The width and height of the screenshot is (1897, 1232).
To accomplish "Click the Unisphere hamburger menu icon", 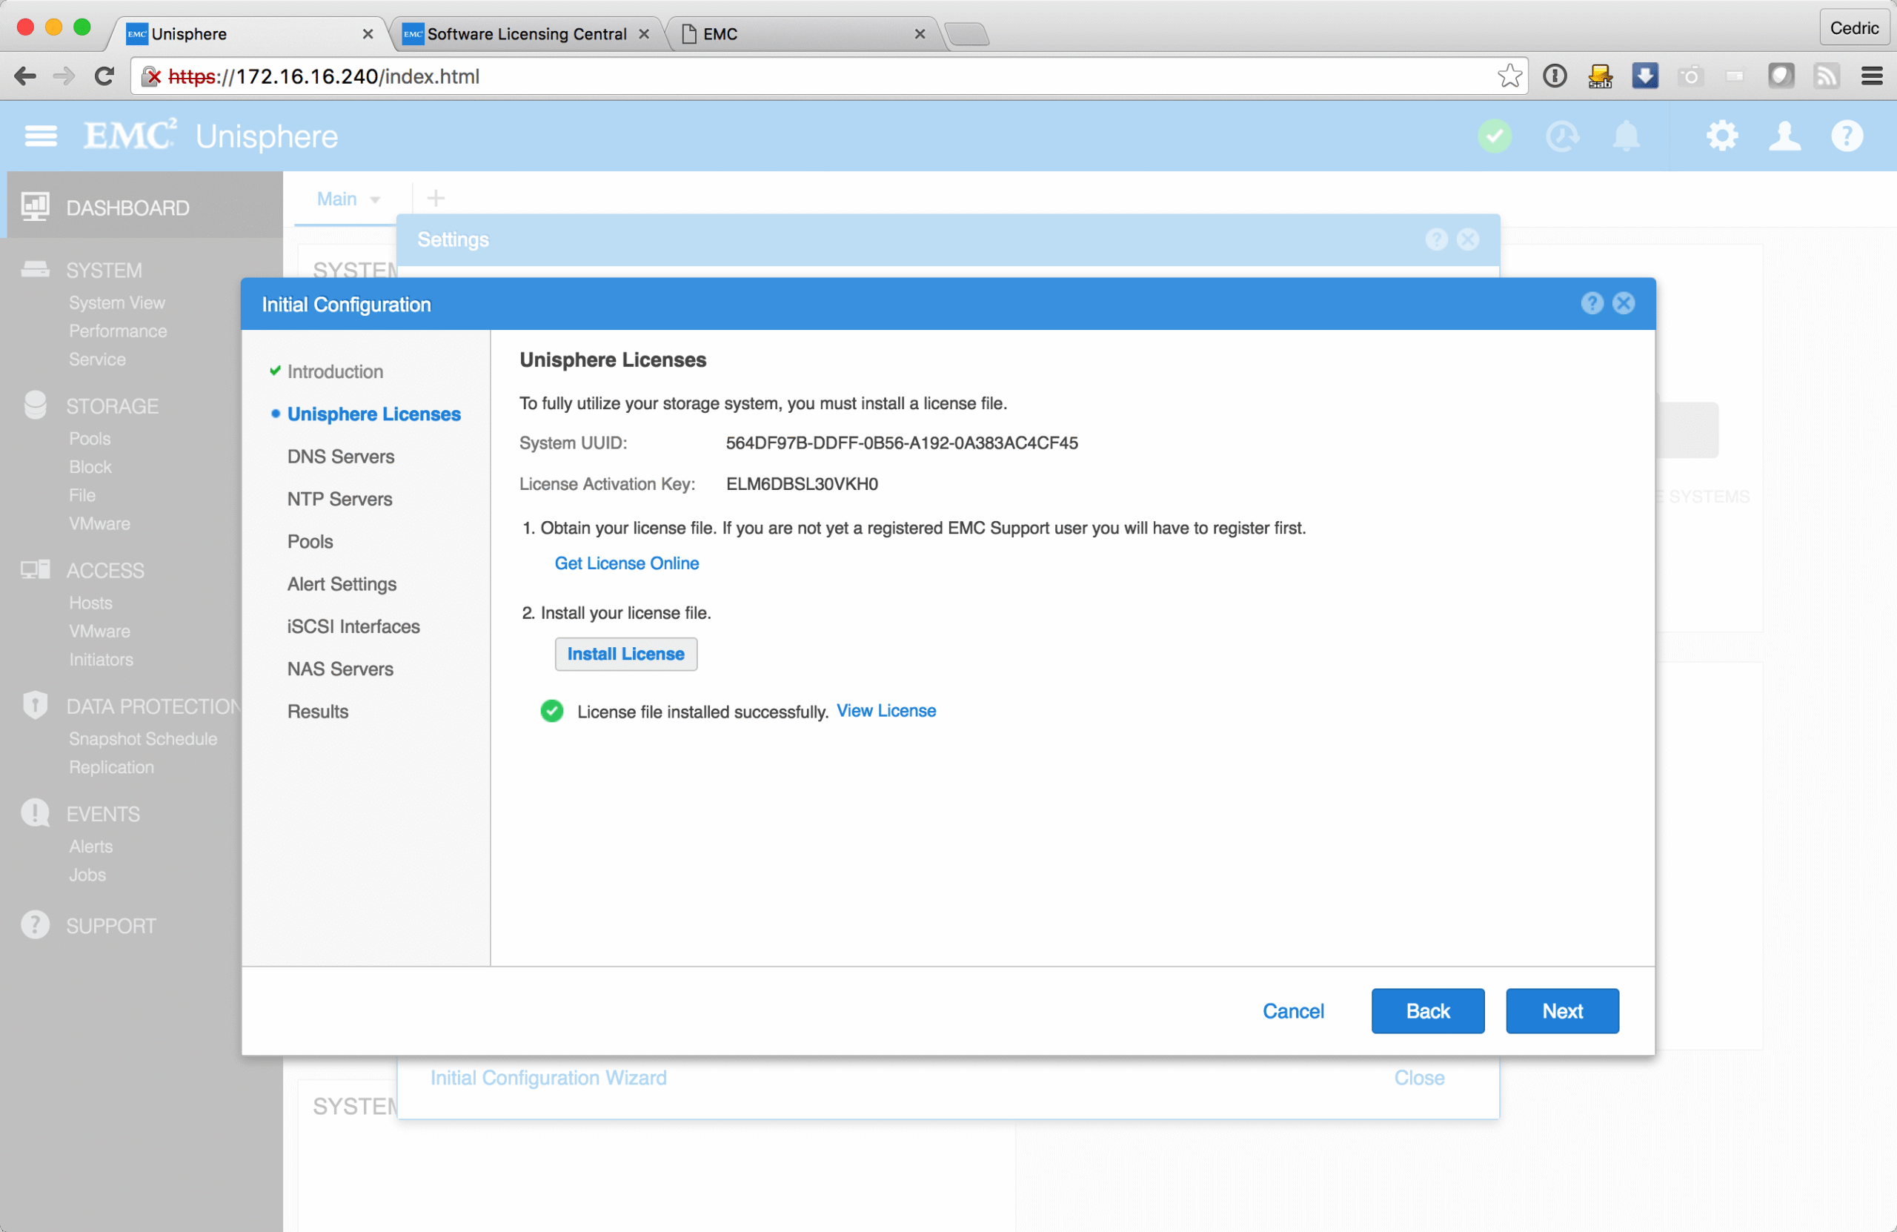I will point(41,136).
